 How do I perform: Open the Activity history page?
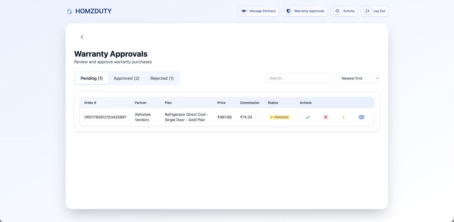point(344,11)
